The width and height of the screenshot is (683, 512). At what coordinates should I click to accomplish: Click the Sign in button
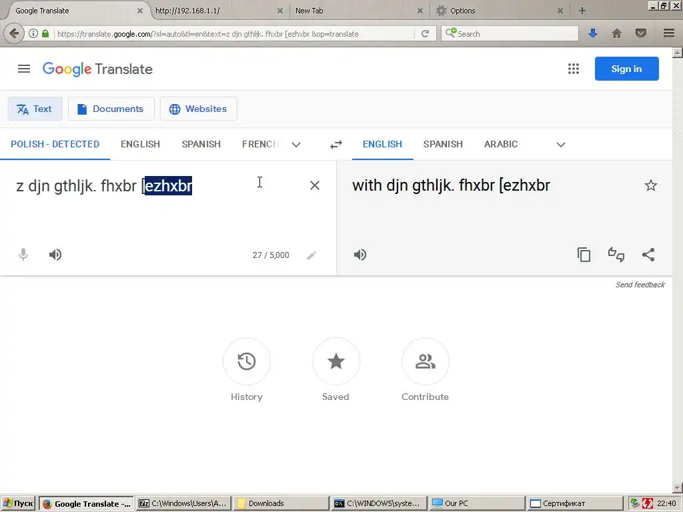(x=626, y=69)
